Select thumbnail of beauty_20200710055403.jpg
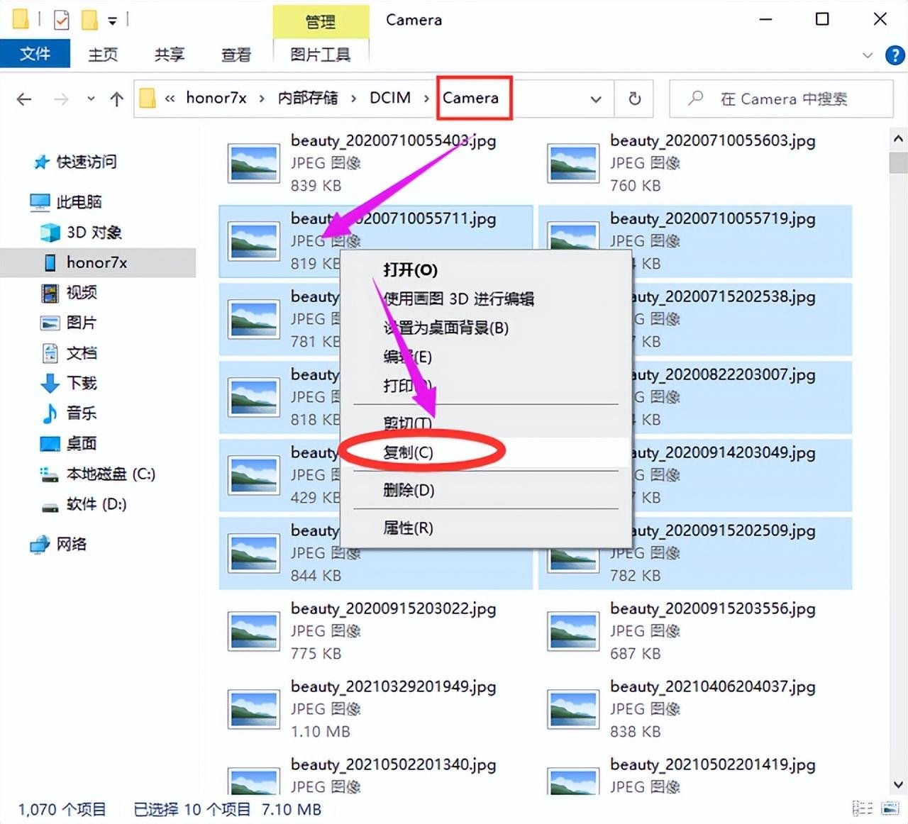 253,164
